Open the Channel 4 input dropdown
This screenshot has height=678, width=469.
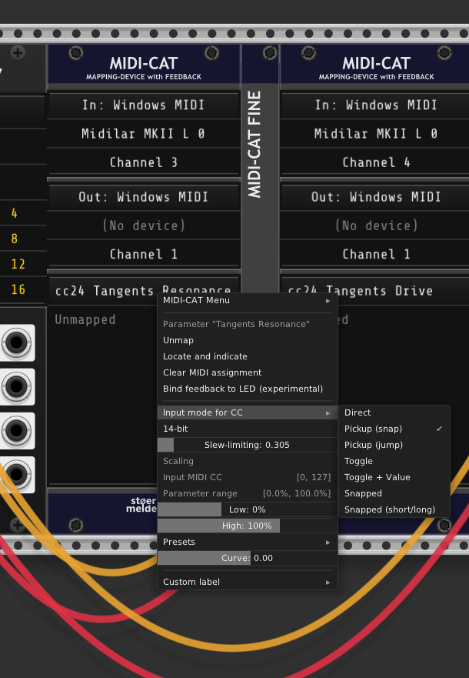pyautogui.click(x=376, y=162)
